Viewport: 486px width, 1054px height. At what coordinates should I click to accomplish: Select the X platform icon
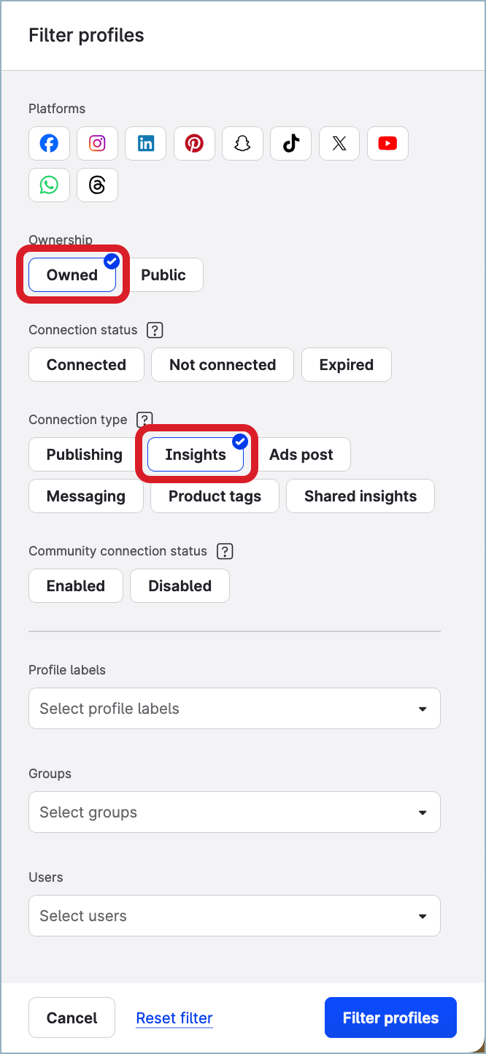[339, 143]
